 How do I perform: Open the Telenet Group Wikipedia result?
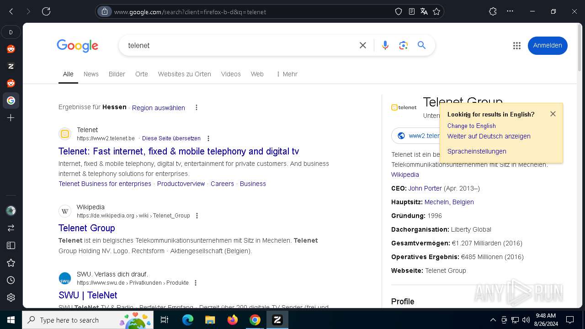[x=87, y=228]
